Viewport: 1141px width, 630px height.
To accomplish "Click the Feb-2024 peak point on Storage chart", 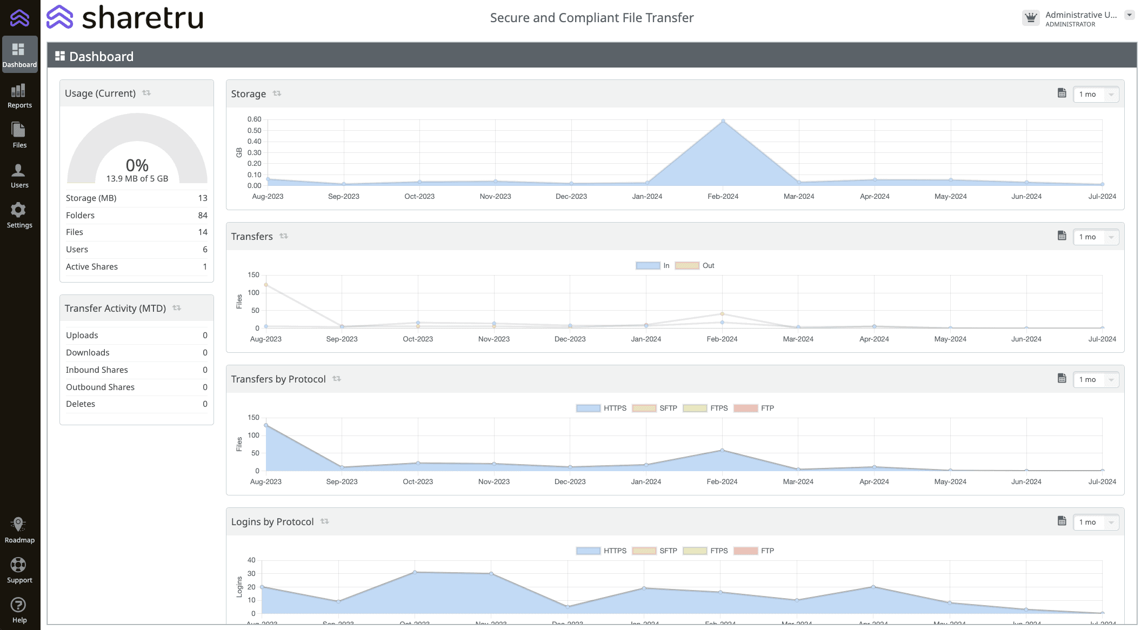I will pyautogui.click(x=723, y=121).
